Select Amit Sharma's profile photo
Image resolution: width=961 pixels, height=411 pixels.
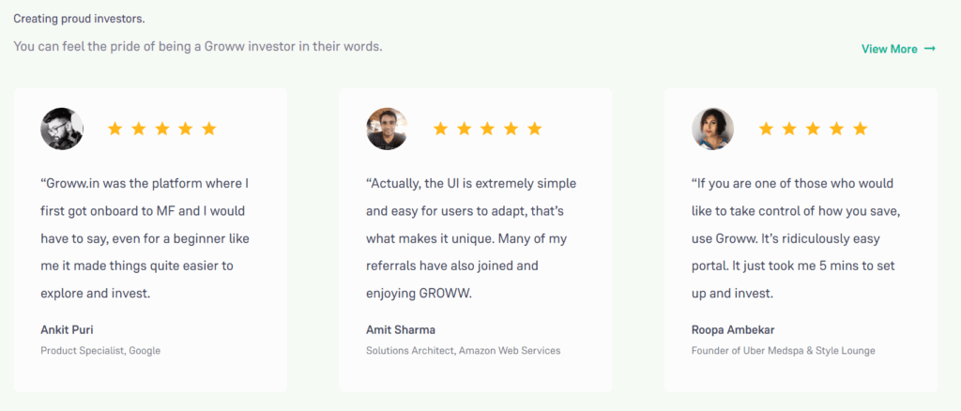(387, 129)
